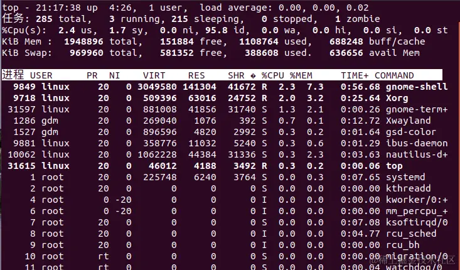Click the systemd command name
This screenshot has height=270, width=460.
(405, 177)
